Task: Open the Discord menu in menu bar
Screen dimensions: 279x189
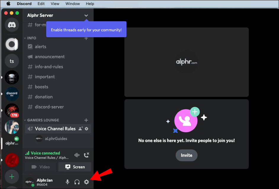Action: point(24,4)
